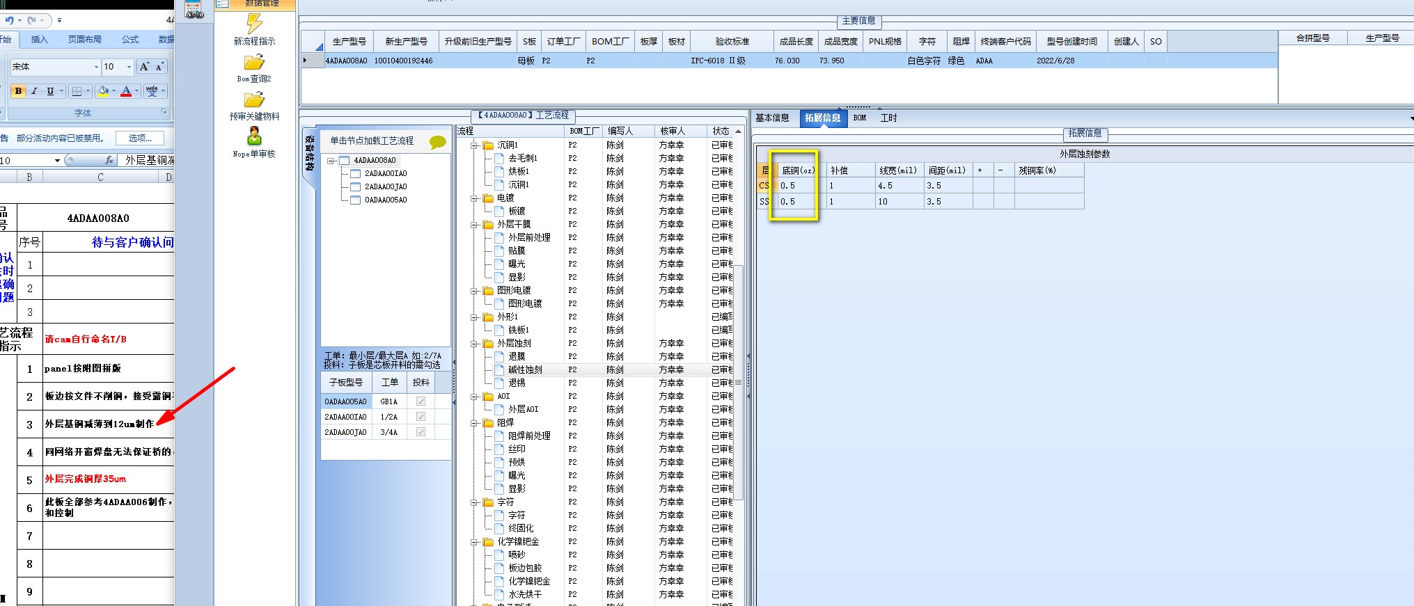The width and height of the screenshot is (1414, 606).
Task: Open the Quick Access Toolbar customize arrow
Action: (x=59, y=20)
